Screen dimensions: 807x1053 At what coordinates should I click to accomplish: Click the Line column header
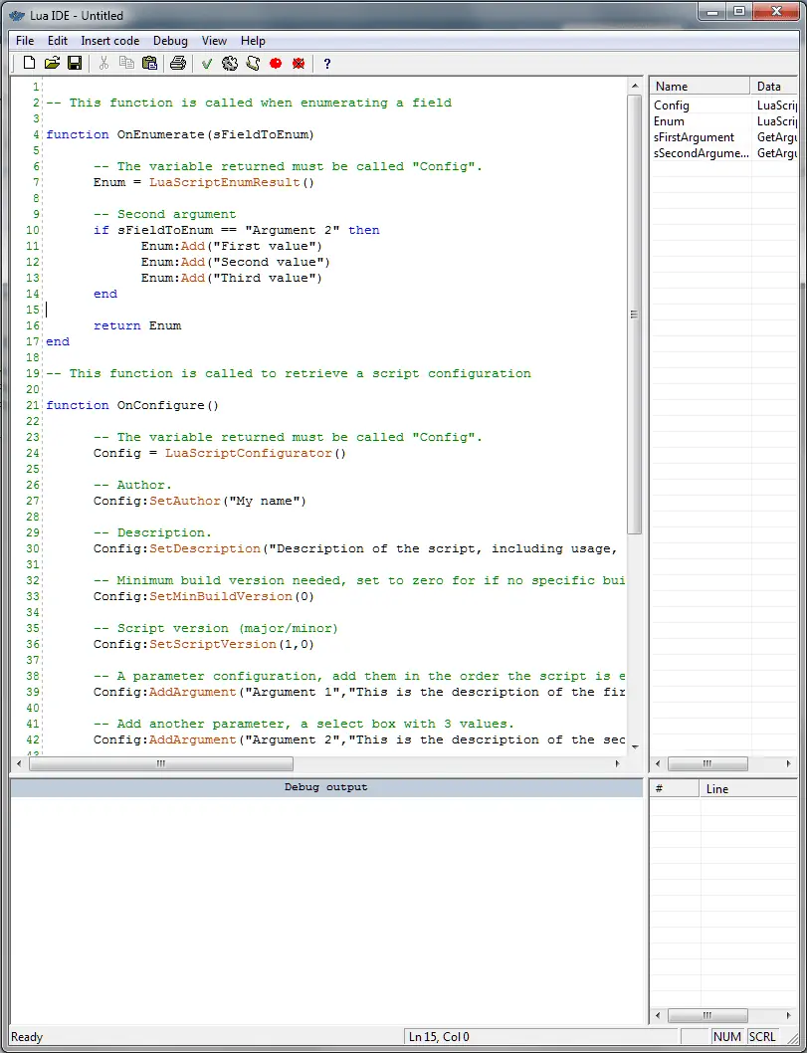[748, 788]
